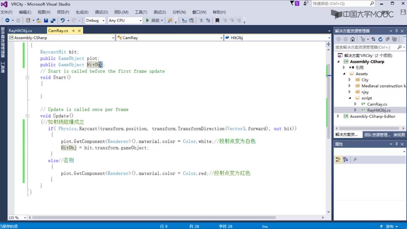Select RayHitObj.cs in Solution Explorer
This screenshot has width=407, height=229.
pos(379,110)
